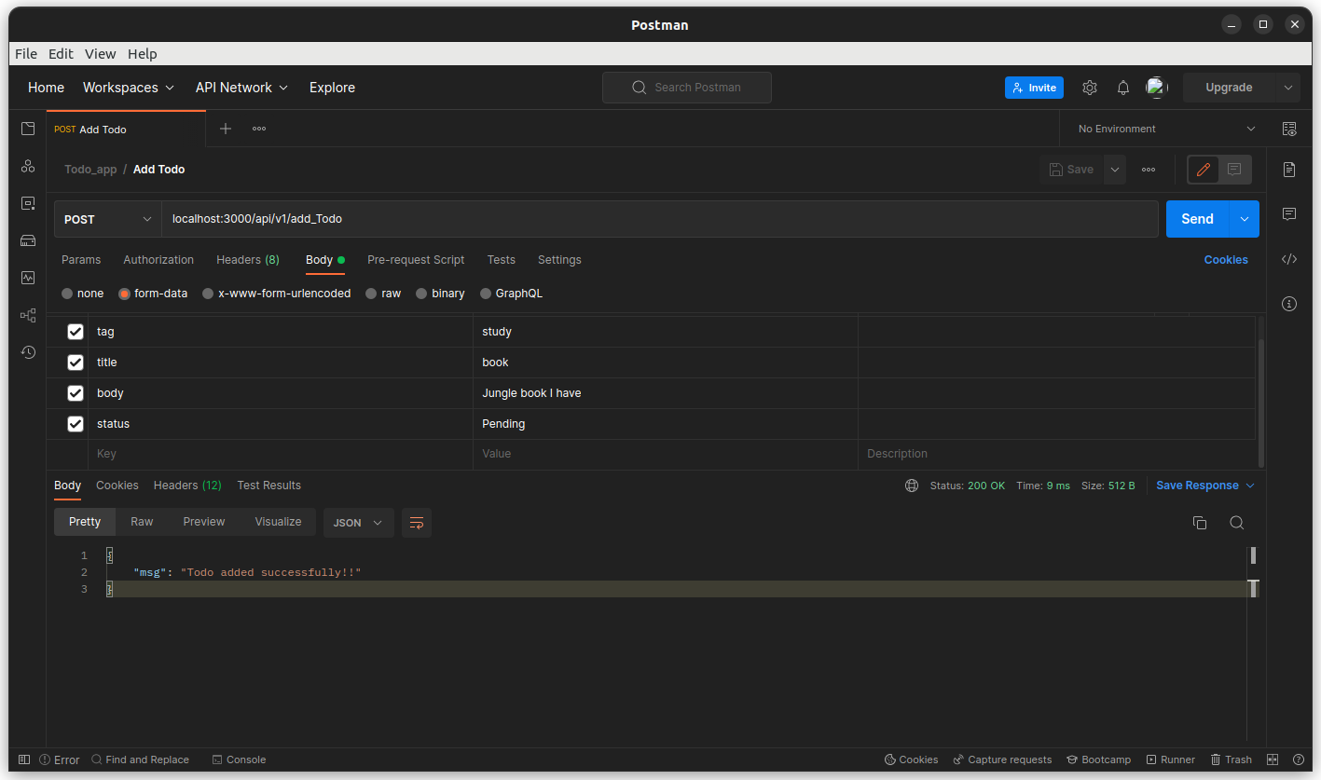Toggle the two-pane layout icon in status bar
This screenshot has height=780, width=1321.
pyautogui.click(x=1273, y=759)
